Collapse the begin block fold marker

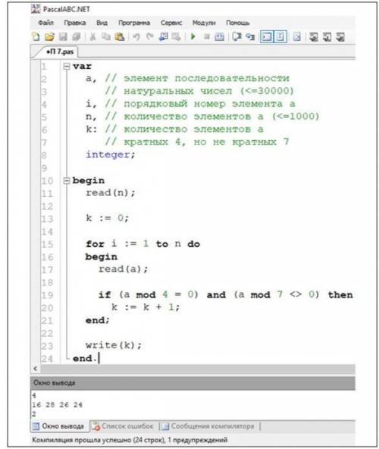click(x=67, y=181)
